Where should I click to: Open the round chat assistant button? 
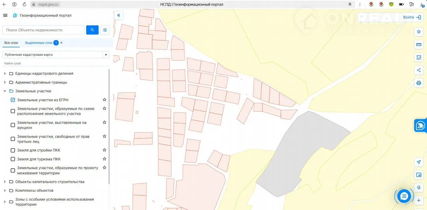(x=404, y=196)
